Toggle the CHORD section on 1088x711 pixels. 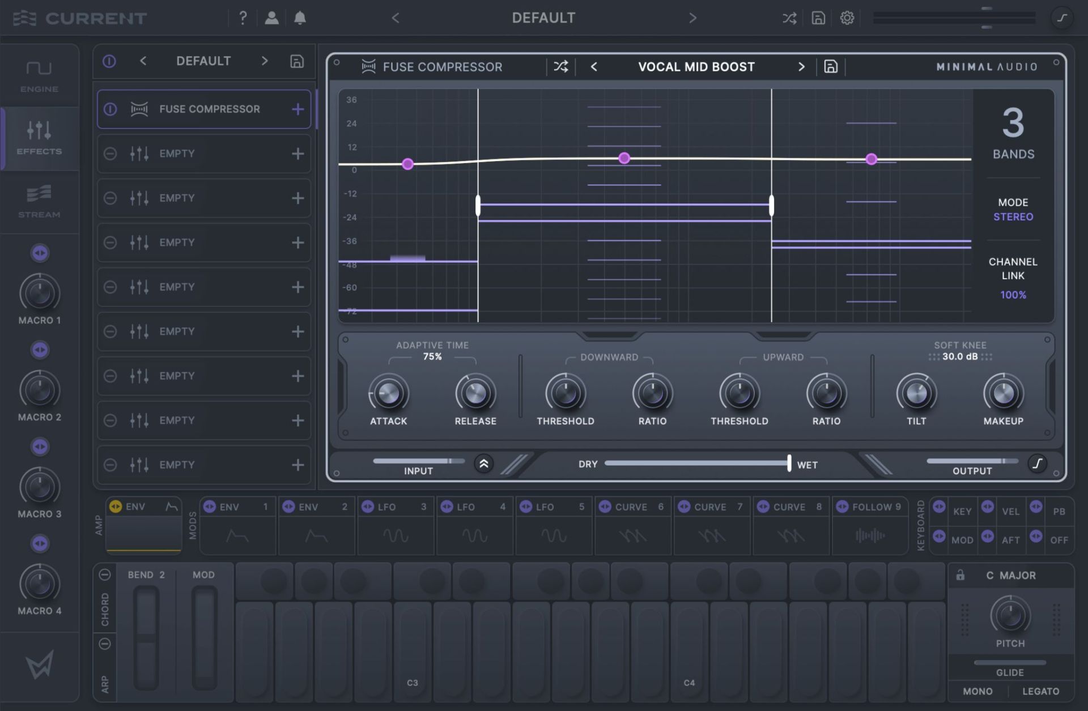coord(105,574)
